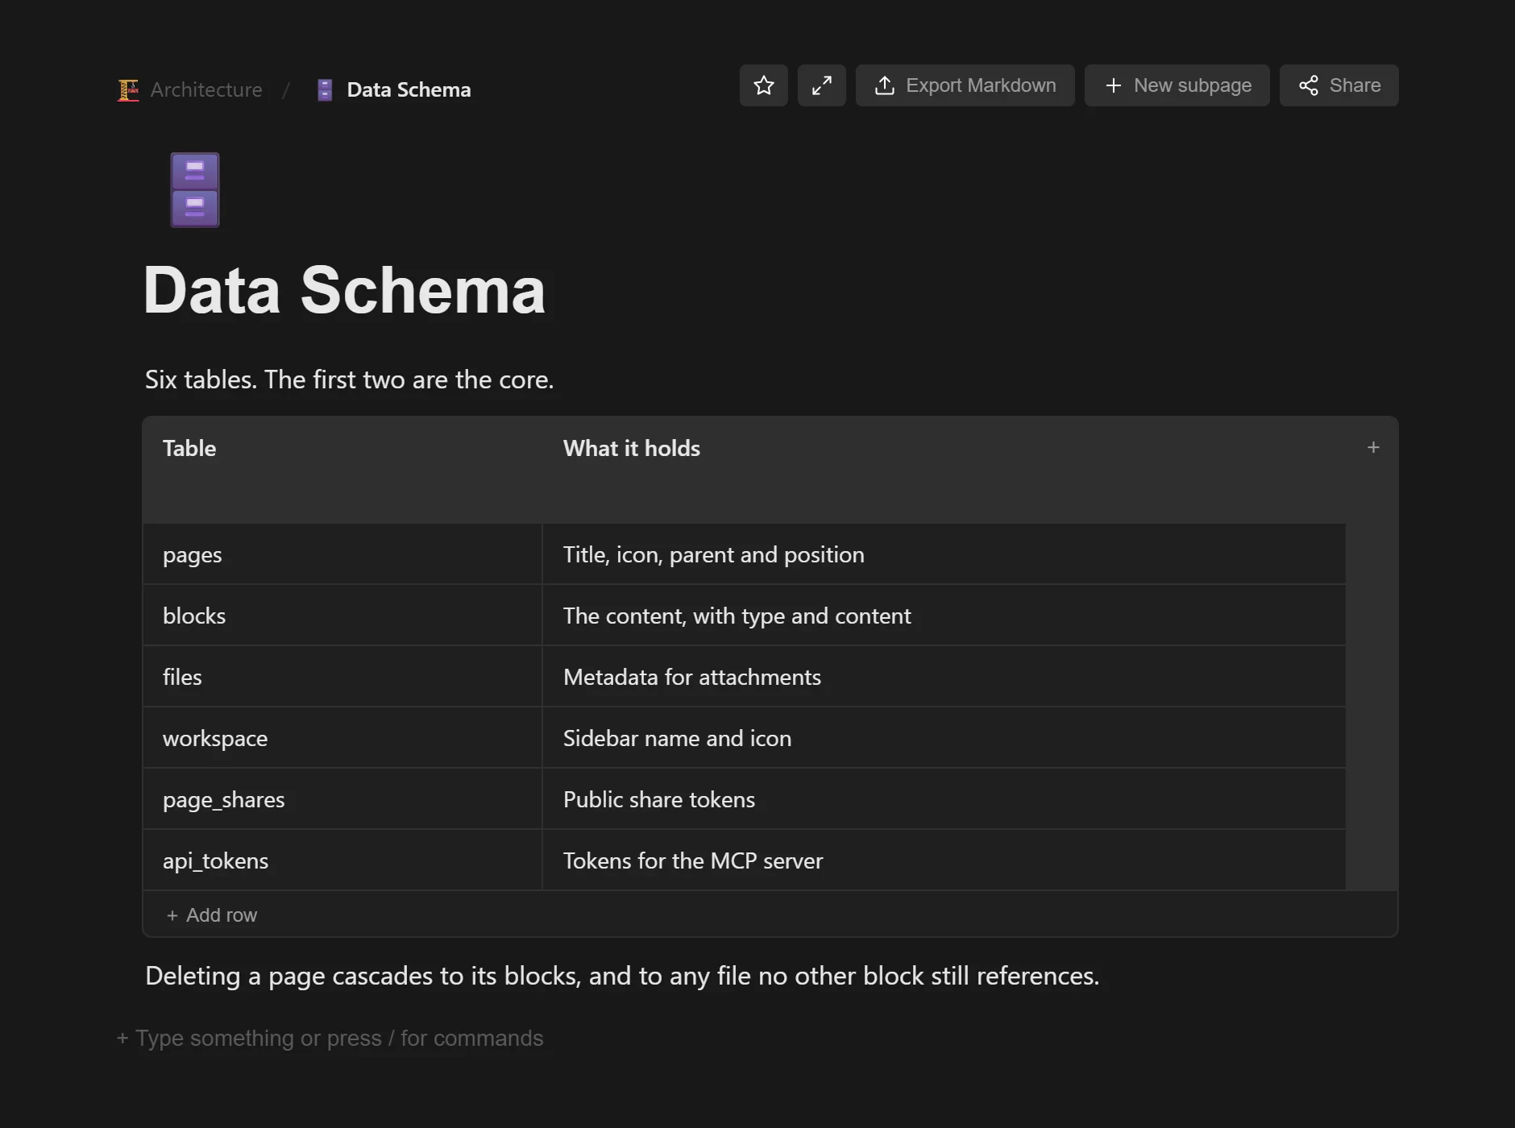Export the page as Markdown
Image resolution: width=1515 pixels, height=1128 pixels.
click(965, 85)
